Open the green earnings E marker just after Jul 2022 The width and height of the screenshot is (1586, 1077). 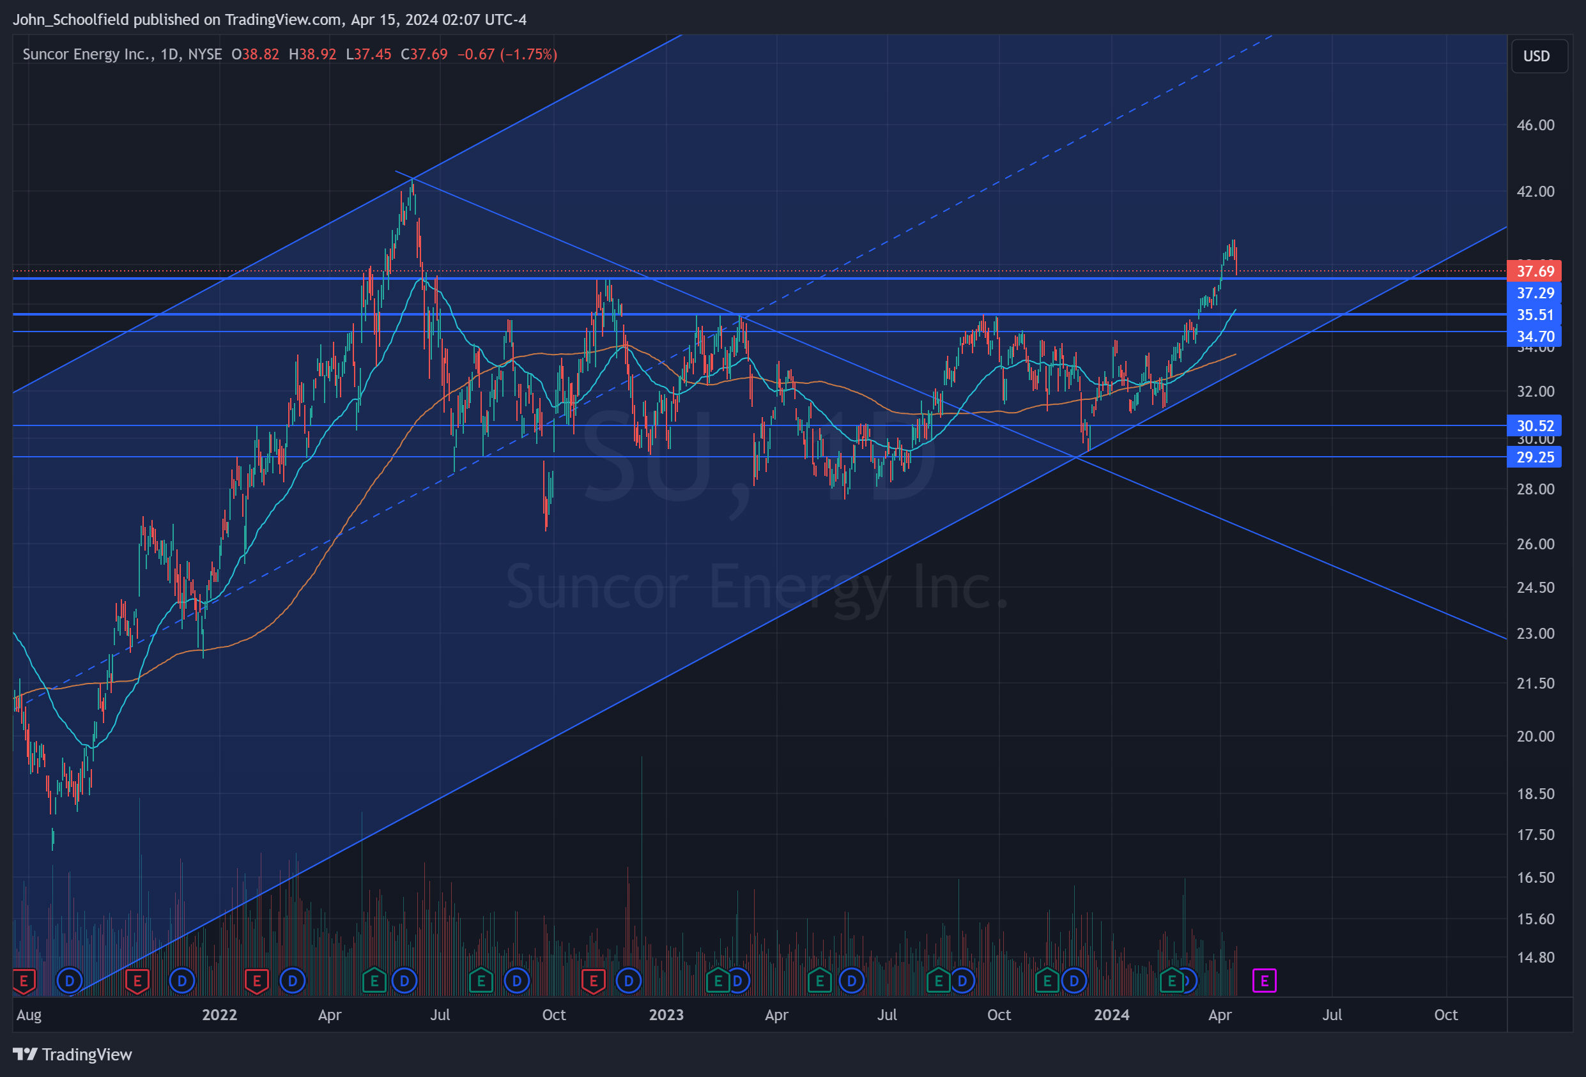point(481,982)
